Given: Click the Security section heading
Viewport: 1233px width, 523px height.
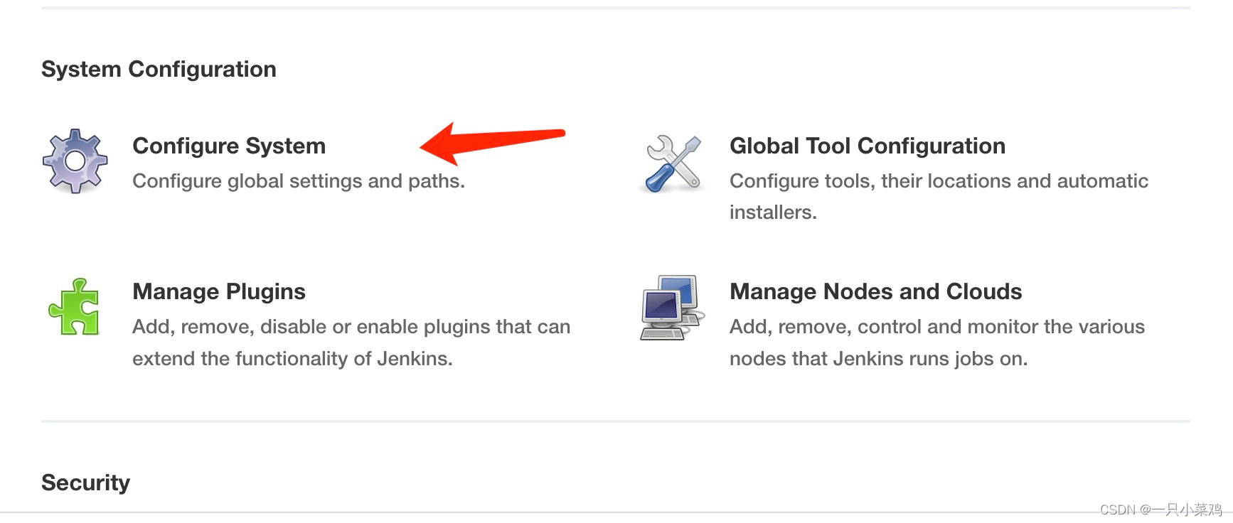Looking at the screenshot, I should coord(85,482).
